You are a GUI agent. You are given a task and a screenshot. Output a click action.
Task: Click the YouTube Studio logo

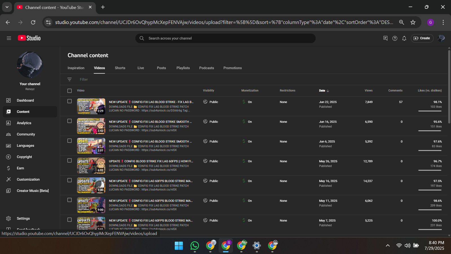pyautogui.click(x=29, y=38)
